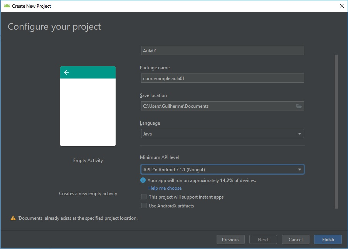The width and height of the screenshot is (348, 249).
Task: Open the Language dropdown showing Java
Action: pos(222,134)
